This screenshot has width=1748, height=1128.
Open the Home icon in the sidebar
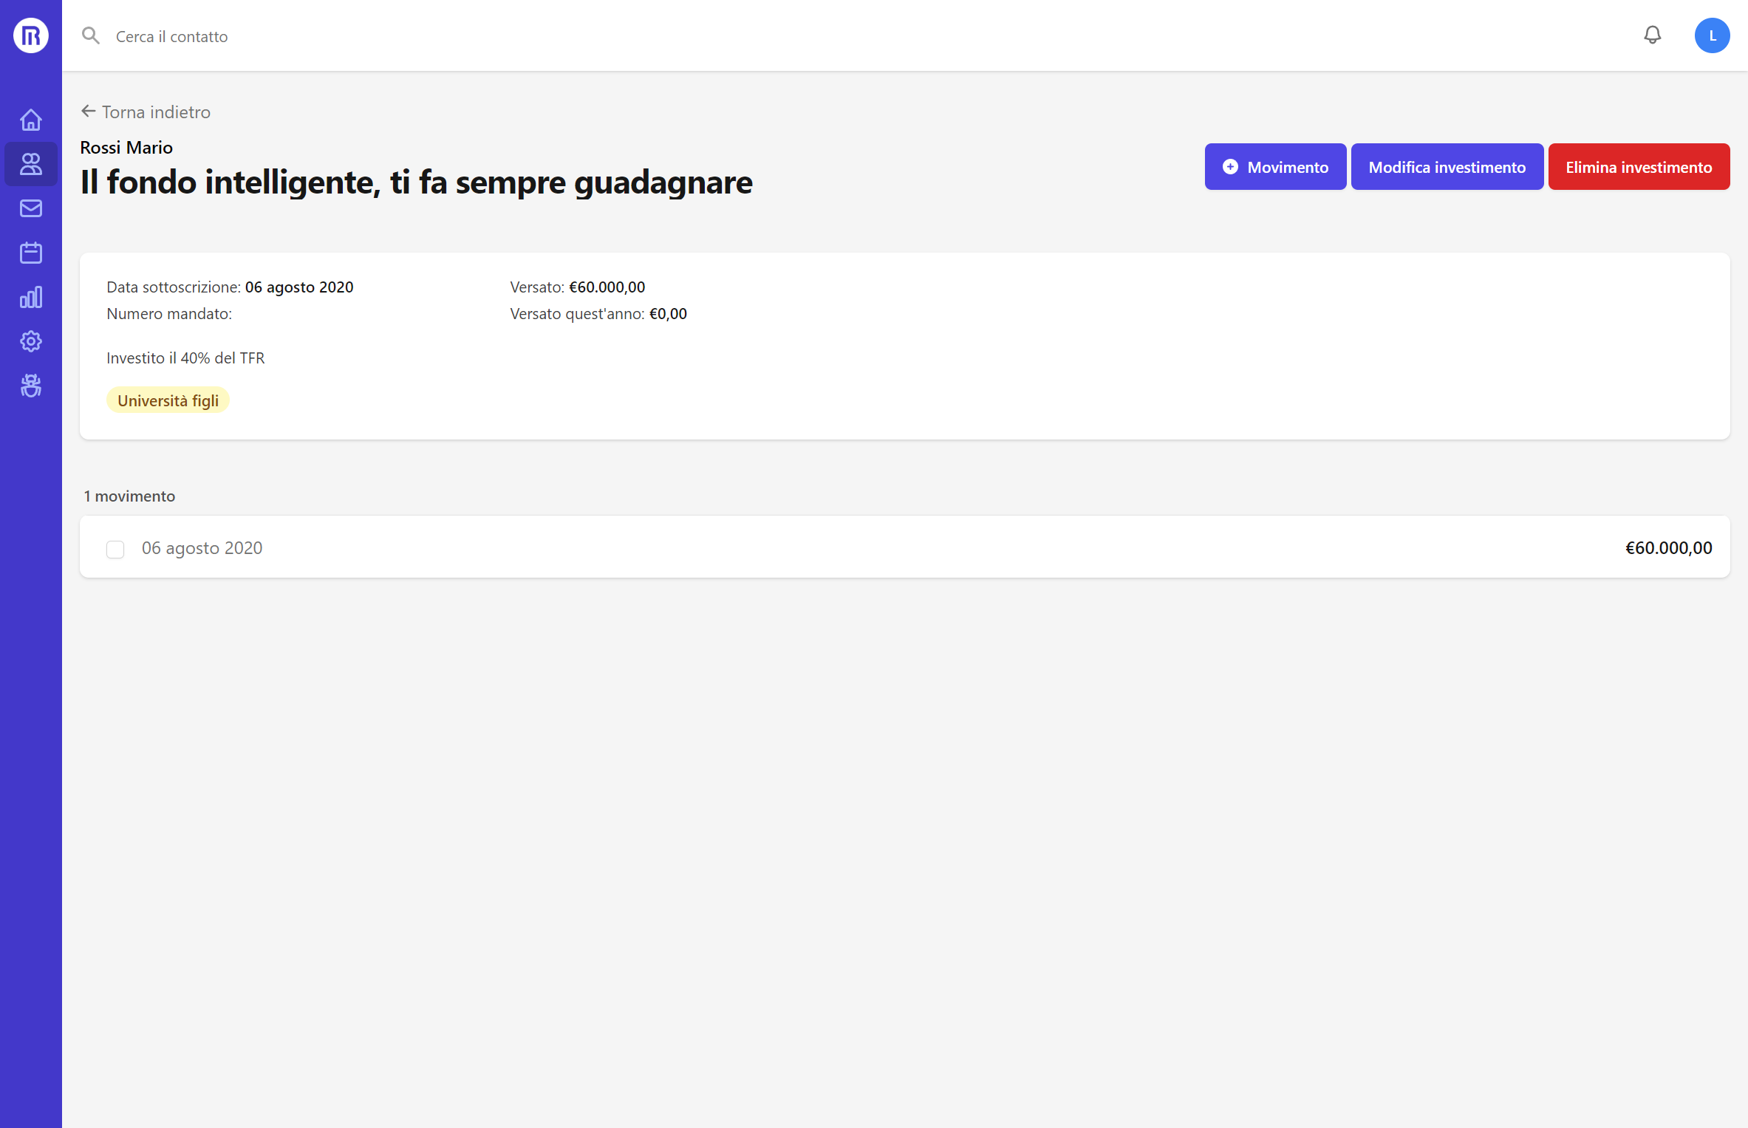[30, 119]
